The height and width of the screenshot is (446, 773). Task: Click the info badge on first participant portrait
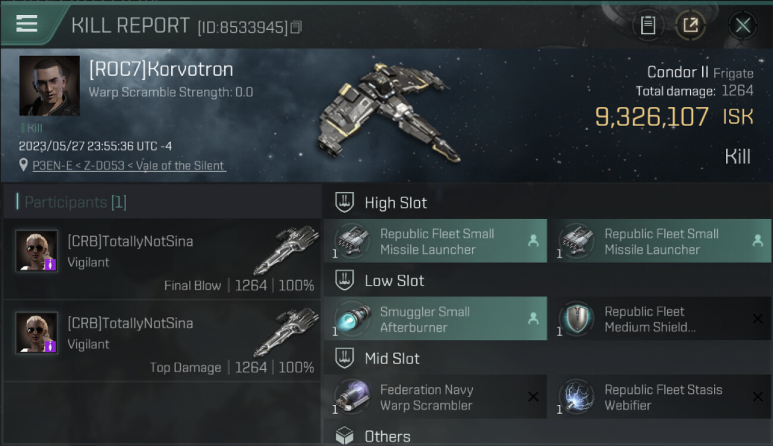point(51,265)
